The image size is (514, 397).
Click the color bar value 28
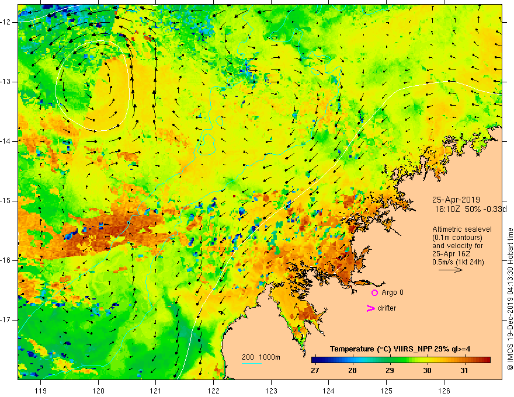[352, 371]
